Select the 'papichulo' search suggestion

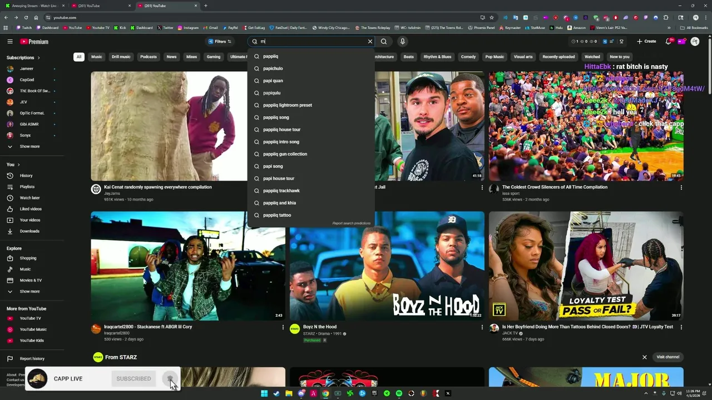point(311,68)
